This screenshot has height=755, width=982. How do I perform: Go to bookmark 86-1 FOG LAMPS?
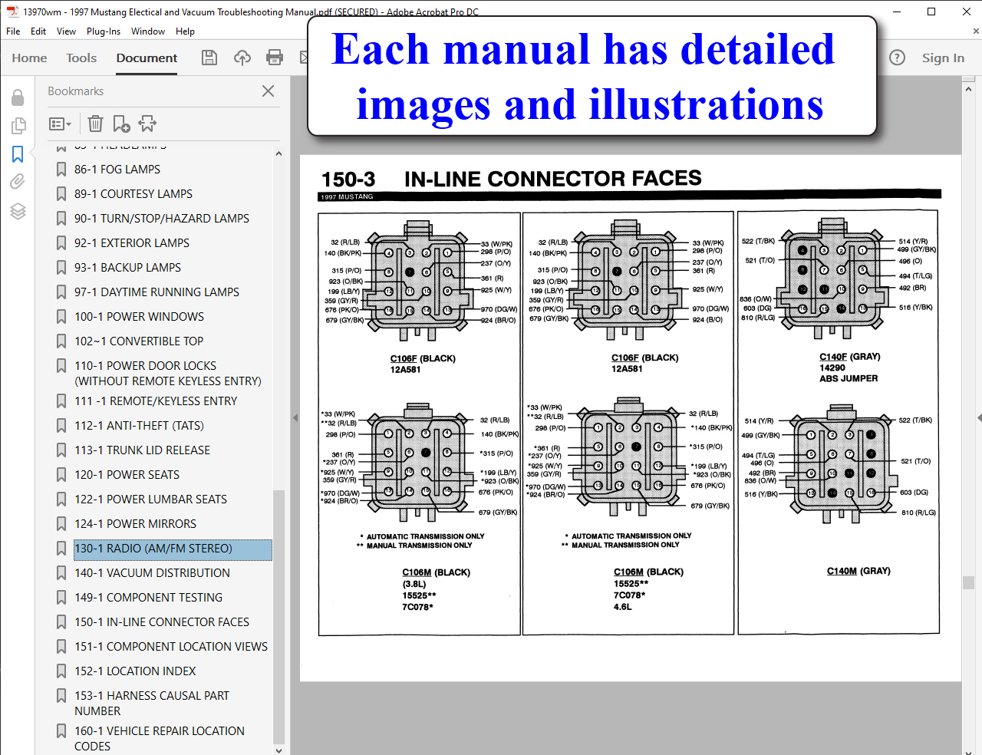click(x=117, y=170)
